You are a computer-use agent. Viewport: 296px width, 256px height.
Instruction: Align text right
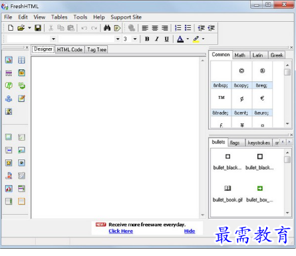pyautogui.click(x=165, y=28)
